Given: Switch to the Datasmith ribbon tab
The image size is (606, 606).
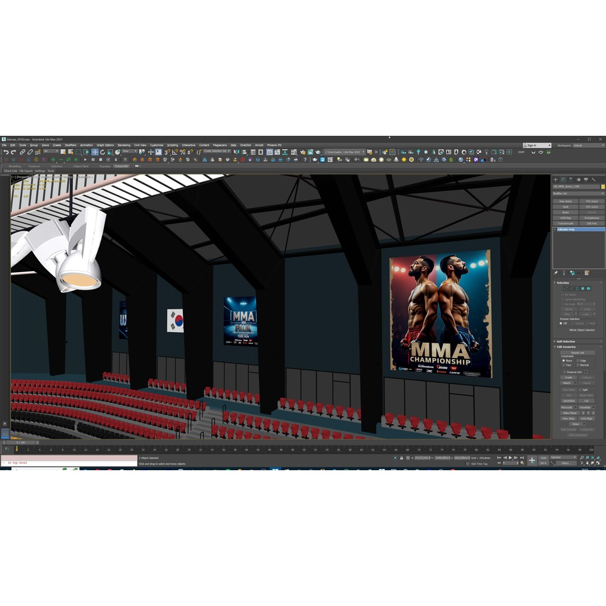Looking at the screenshot, I should pyautogui.click(x=121, y=166).
